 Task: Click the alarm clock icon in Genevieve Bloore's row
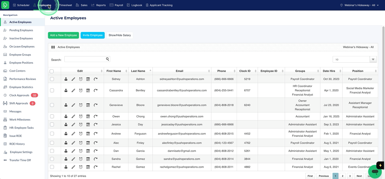(x=81, y=105)
